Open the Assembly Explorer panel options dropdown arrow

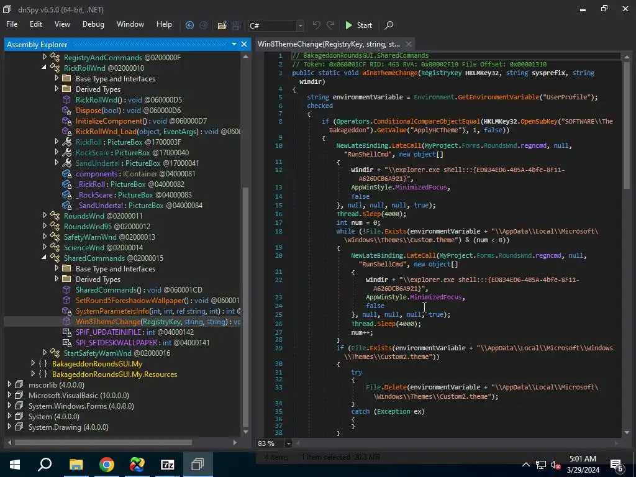click(x=234, y=44)
